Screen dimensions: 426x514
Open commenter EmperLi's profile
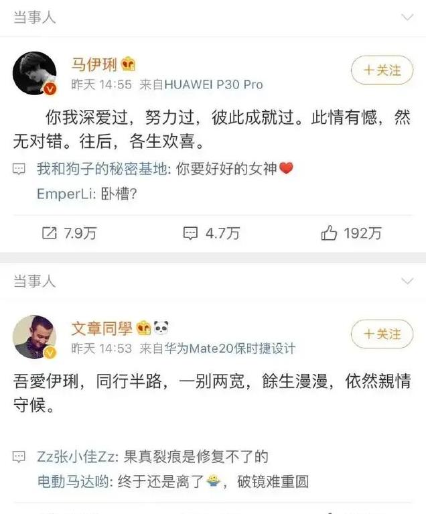tap(64, 194)
